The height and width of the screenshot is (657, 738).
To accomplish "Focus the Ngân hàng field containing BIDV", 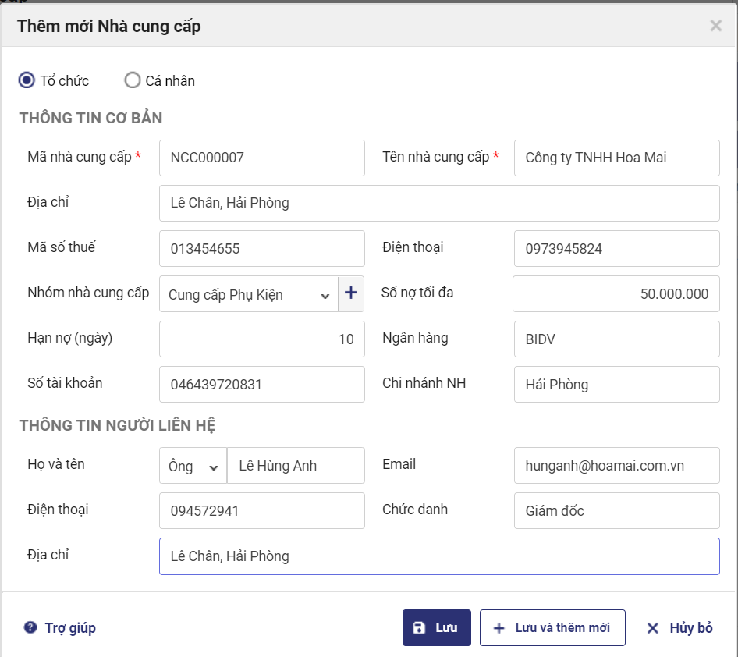I will pyautogui.click(x=616, y=339).
